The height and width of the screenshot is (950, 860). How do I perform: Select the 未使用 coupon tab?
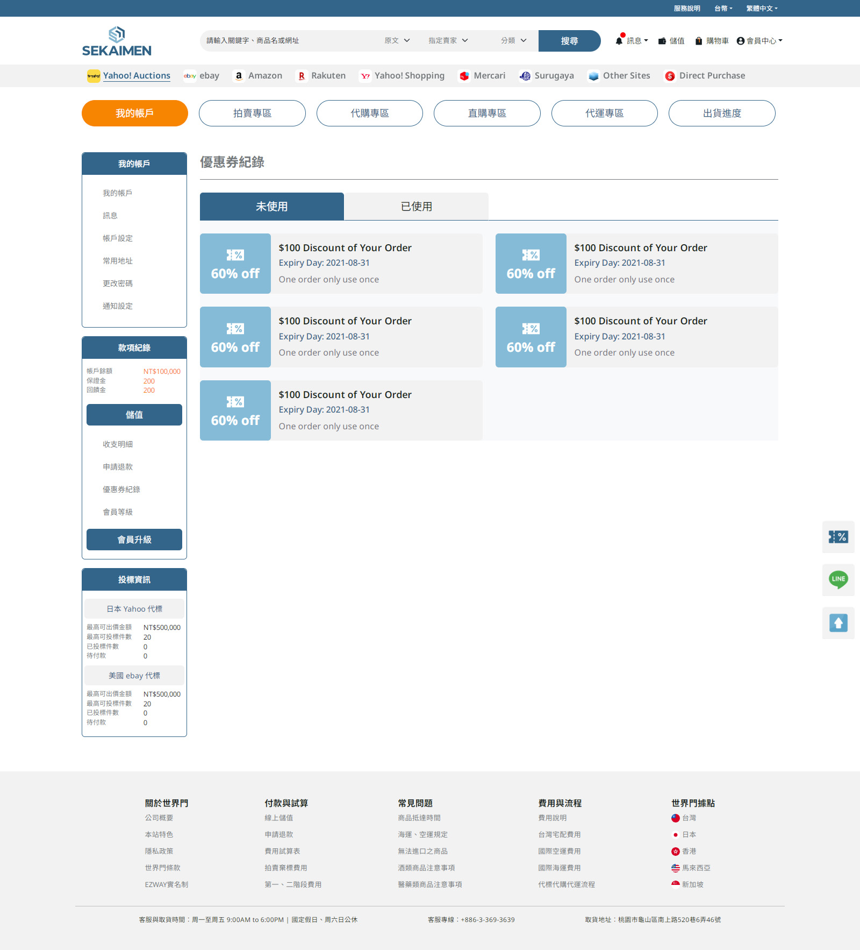click(x=271, y=207)
